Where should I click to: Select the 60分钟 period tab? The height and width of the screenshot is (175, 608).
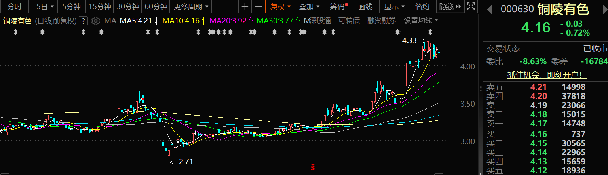156,6
